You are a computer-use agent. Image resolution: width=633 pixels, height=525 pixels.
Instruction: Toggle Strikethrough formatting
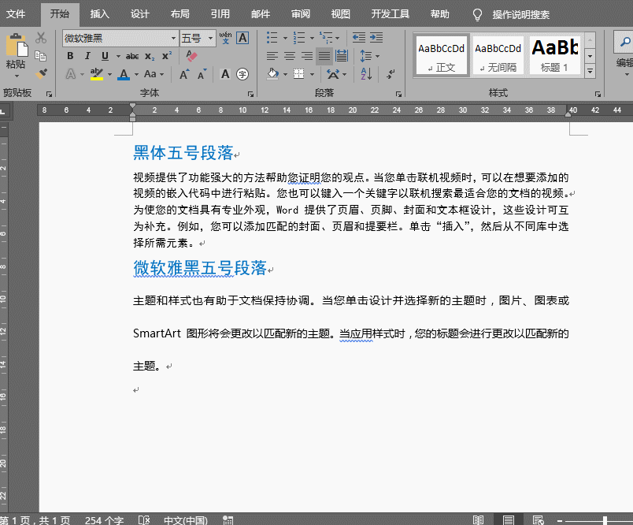(x=132, y=56)
